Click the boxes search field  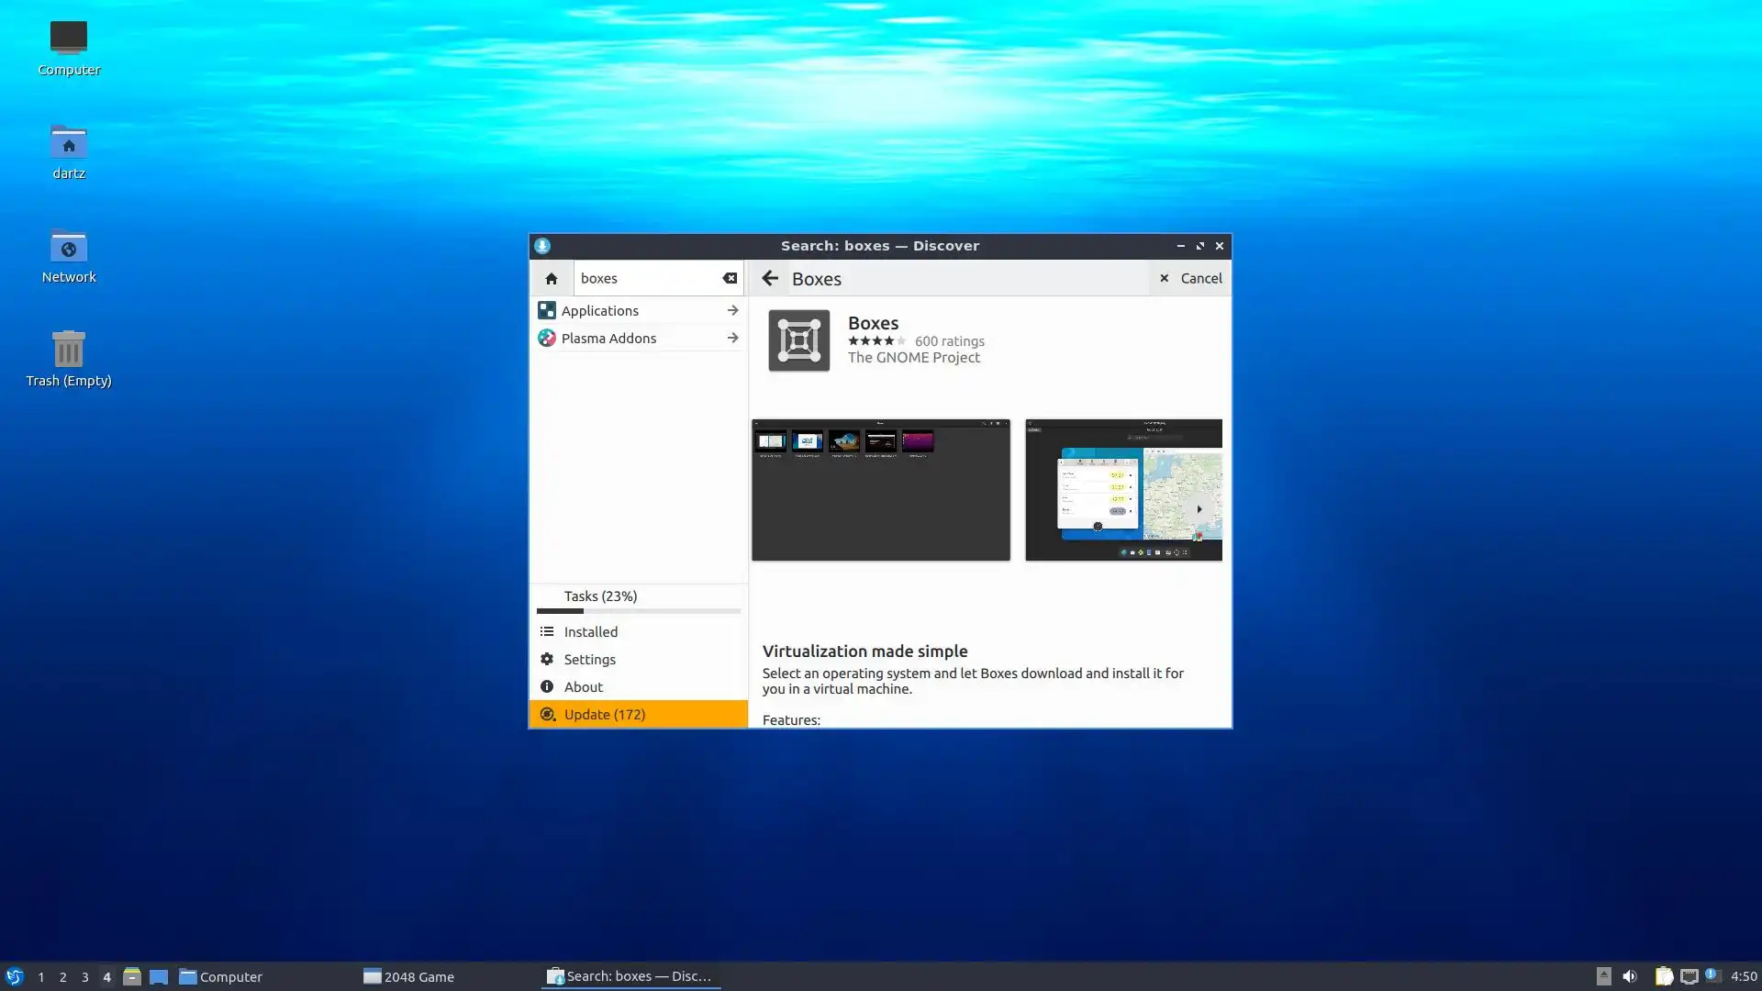click(647, 278)
